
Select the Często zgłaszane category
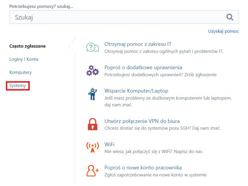[x=27, y=46]
